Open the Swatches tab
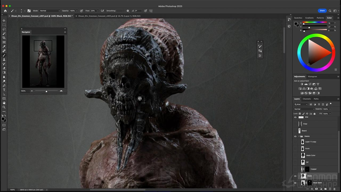 pos(298,18)
